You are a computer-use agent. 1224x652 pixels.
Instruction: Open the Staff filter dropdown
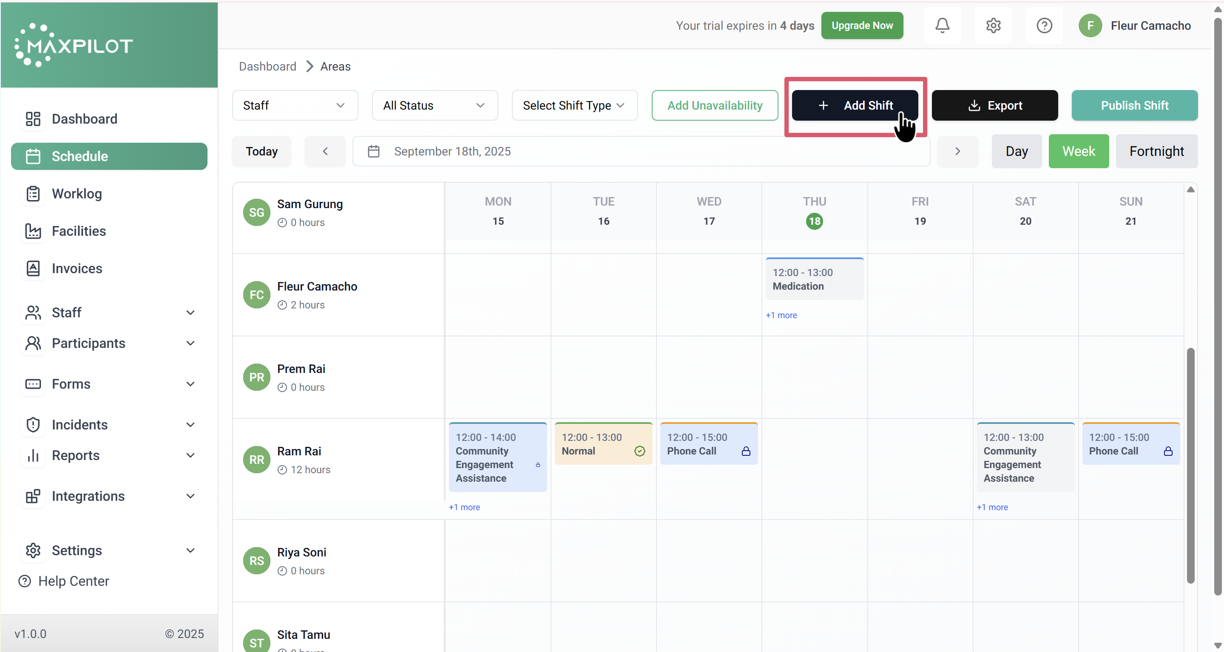pos(295,105)
